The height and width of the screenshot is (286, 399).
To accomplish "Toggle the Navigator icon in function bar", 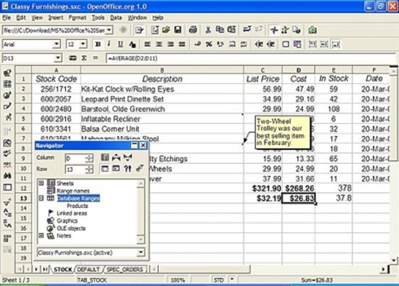I will pyautogui.click(x=274, y=30).
